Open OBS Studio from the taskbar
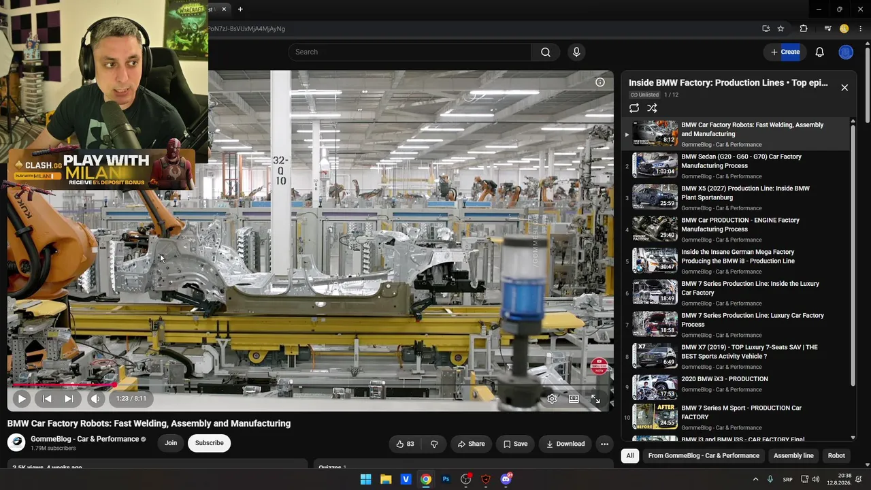Image resolution: width=871 pixels, height=490 pixels. tap(465, 479)
